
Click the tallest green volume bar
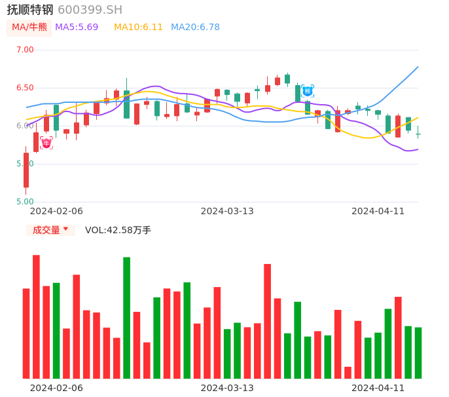(x=126, y=318)
